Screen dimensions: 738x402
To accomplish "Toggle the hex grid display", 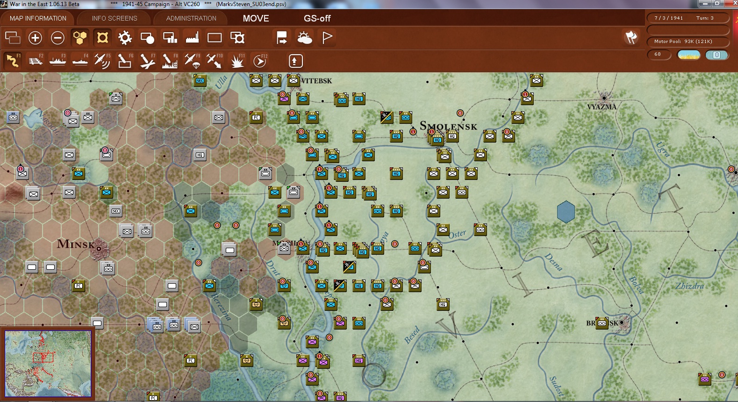I will point(80,37).
